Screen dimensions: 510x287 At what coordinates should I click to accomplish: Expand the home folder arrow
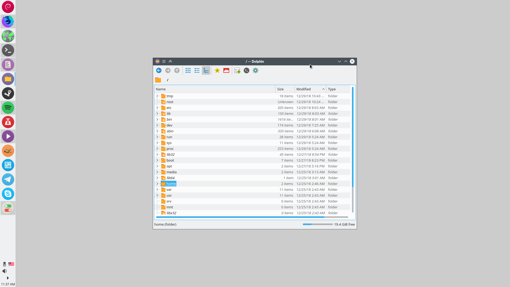(157, 184)
